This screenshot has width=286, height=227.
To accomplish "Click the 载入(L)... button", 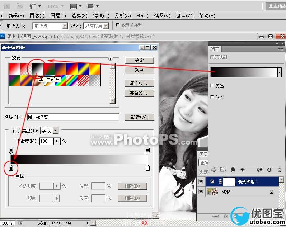I will coord(139,83).
